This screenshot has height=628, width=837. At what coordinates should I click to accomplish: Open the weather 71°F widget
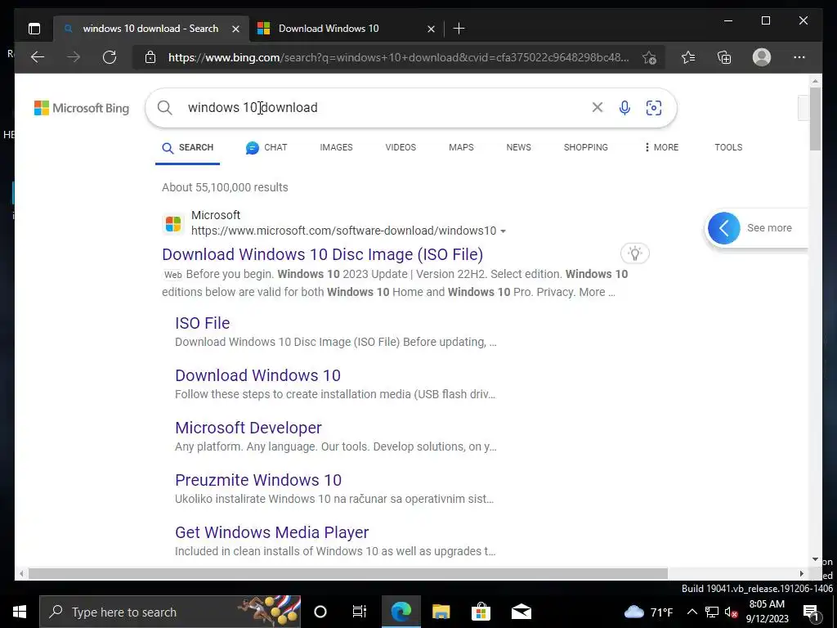[x=648, y=612]
